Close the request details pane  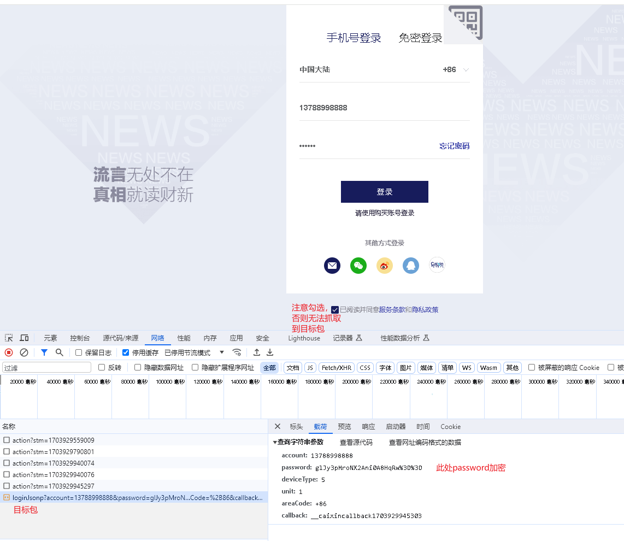click(x=278, y=426)
